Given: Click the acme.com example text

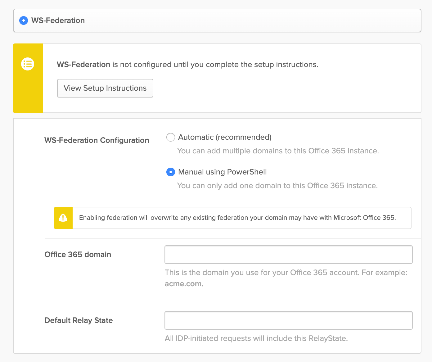Looking at the screenshot, I should coord(184,284).
